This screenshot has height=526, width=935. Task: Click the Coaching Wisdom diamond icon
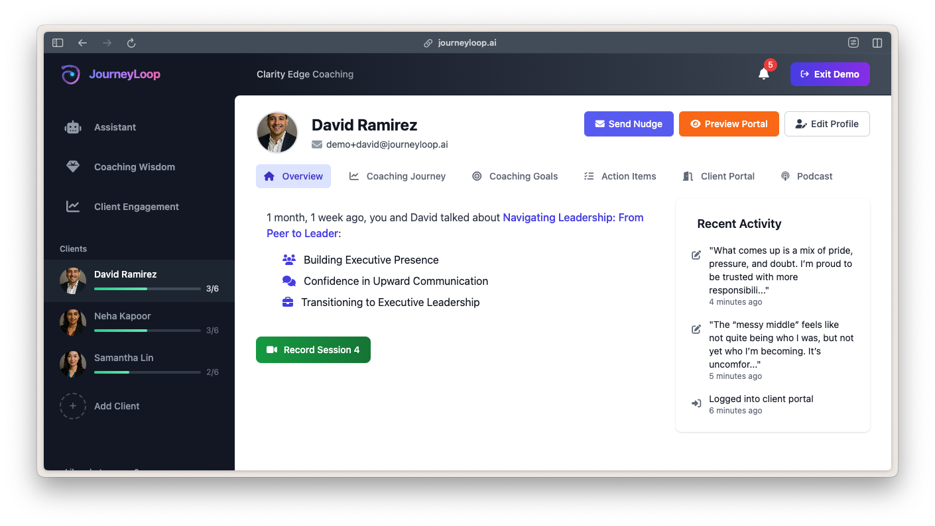pos(73,167)
